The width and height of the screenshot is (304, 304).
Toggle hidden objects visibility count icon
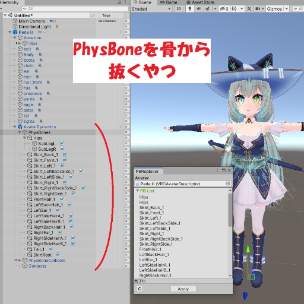224,9
